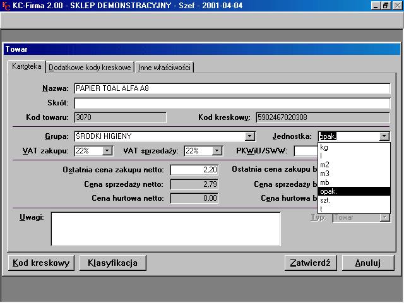Expand the Grupa dropdown arrow
The width and height of the screenshot is (404, 303).
(249, 136)
